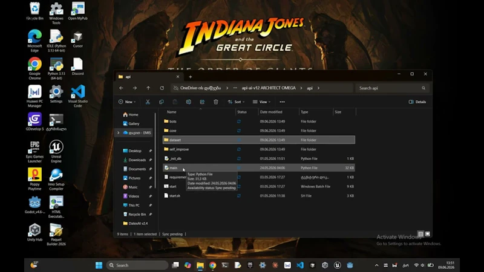Unpin Documents from quick access

pos(151,169)
